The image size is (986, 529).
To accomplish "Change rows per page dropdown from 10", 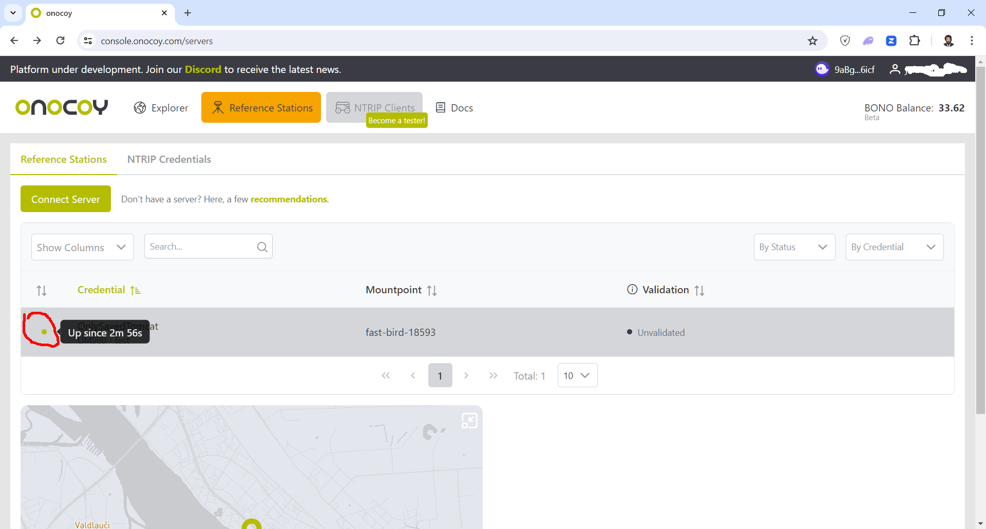I will [x=577, y=375].
